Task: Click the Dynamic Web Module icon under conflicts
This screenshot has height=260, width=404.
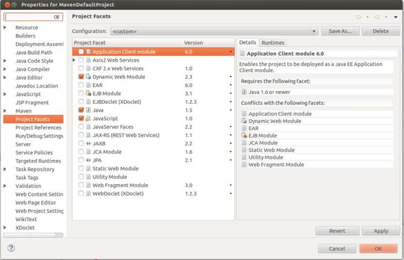Action: point(244,121)
